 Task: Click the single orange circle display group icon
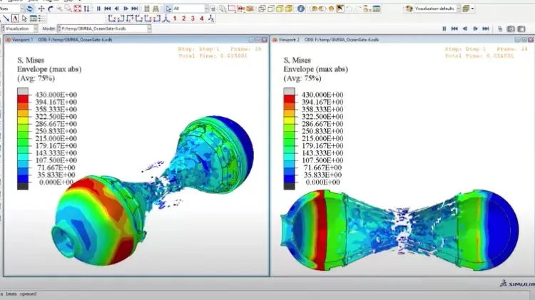pos(331,9)
